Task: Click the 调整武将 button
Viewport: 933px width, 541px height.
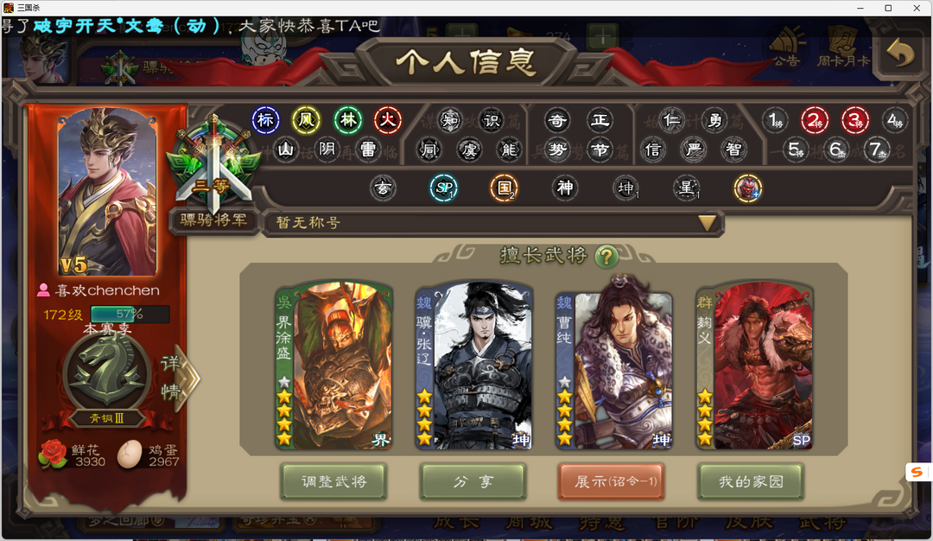Action: pyautogui.click(x=333, y=481)
